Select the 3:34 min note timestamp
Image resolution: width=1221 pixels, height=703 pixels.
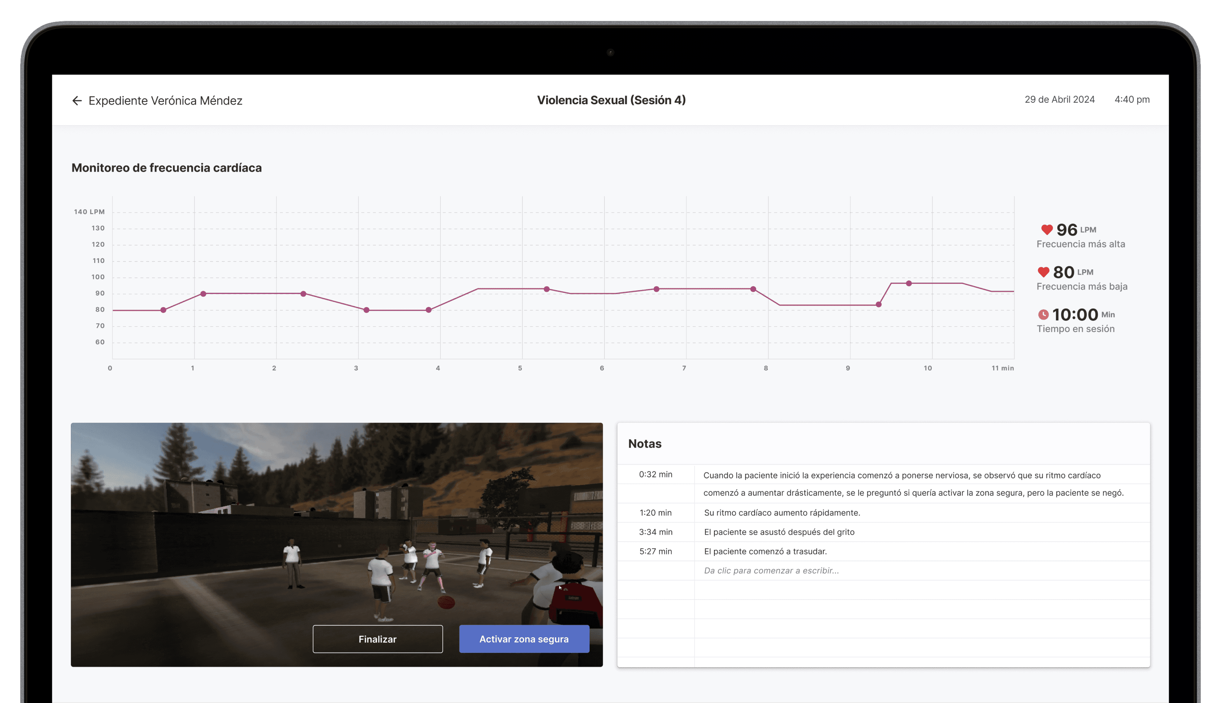(x=655, y=532)
